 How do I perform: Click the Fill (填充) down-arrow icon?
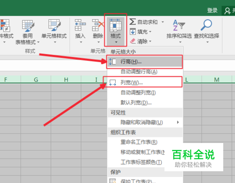click(133, 32)
